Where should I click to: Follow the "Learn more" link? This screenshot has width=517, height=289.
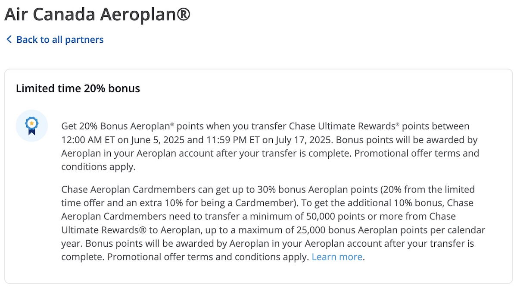(337, 257)
